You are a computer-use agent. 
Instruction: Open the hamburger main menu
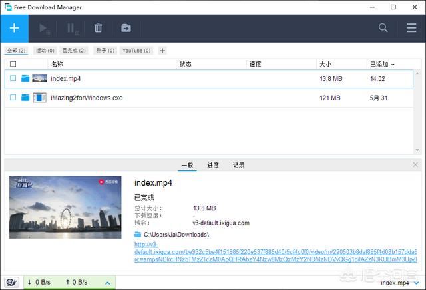pyautogui.click(x=411, y=28)
